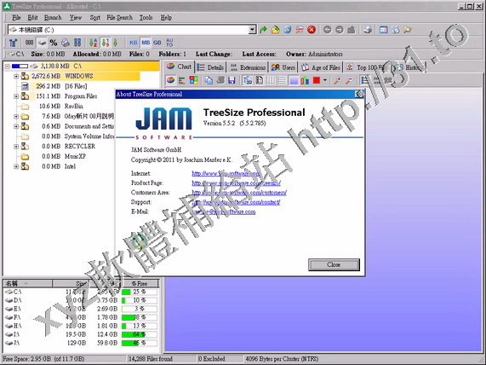Click the File Search magnifier icon in top toolbar
This screenshot has width=486, height=365.
pos(408,30)
